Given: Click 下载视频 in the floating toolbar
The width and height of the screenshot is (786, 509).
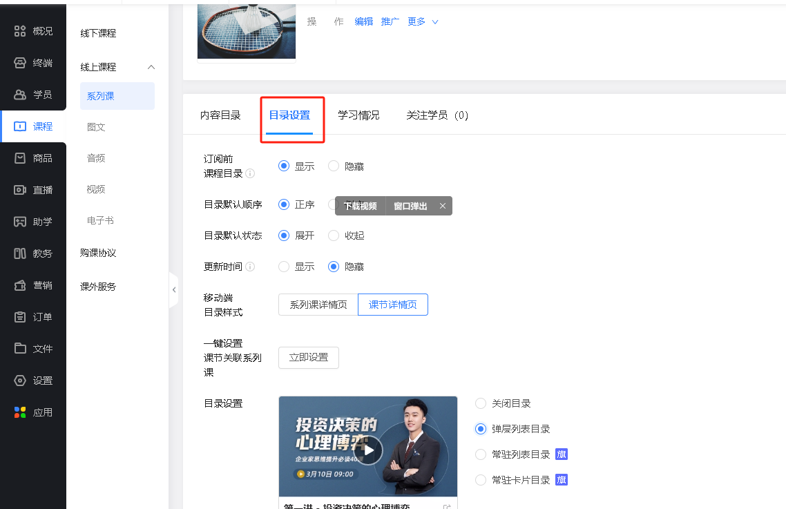Looking at the screenshot, I should click(361, 206).
